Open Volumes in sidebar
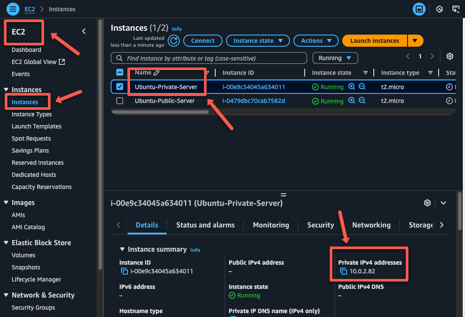Screen dimensions: 465x317 point(23,255)
